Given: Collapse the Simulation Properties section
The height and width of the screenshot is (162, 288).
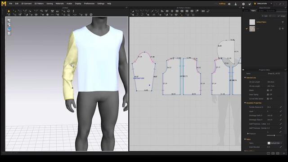Looking at the screenshot, I should [245, 103].
